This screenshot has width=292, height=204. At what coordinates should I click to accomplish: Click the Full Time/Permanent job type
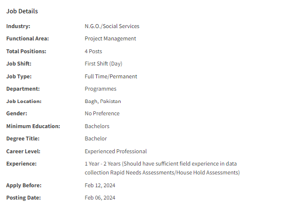(111, 76)
